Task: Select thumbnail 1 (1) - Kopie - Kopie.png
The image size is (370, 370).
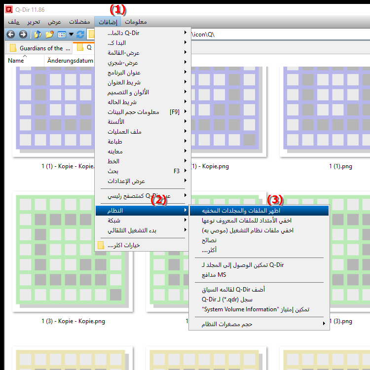Action: tap(54, 111)
